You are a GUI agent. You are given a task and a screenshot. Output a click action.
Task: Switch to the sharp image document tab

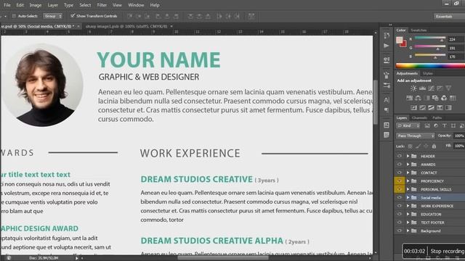tap(126, 26)
